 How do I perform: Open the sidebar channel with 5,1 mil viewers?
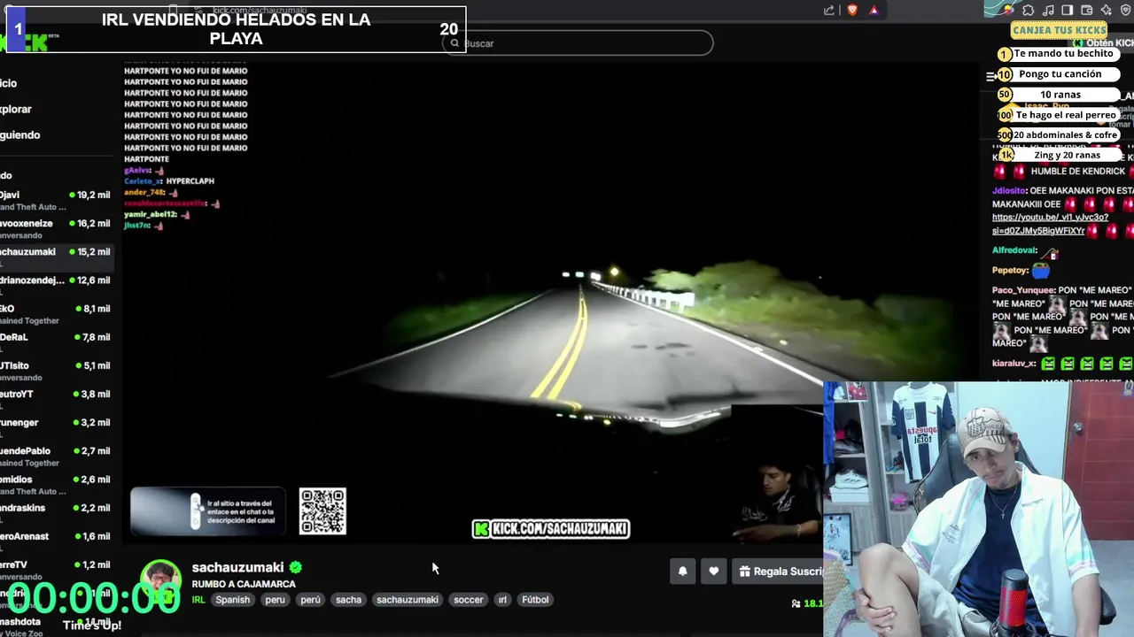[57, 370]
